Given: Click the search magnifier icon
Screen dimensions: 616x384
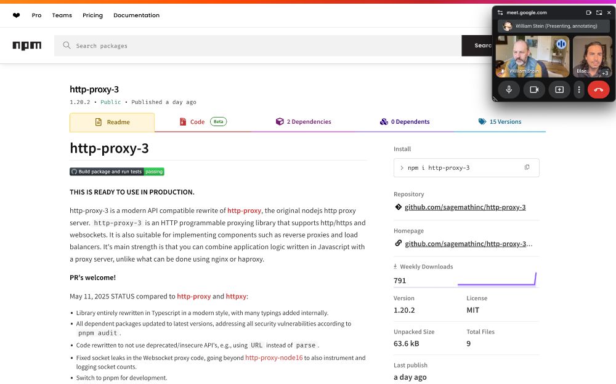Looking at the screenshot, I should (x=67, y=46).
